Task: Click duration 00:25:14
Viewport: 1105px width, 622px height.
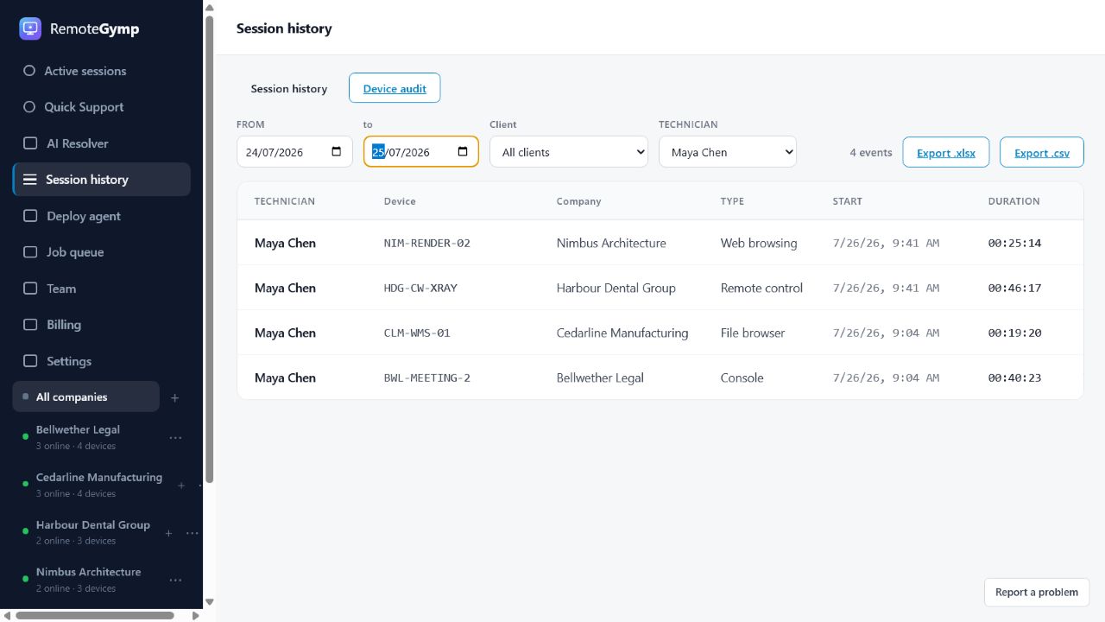Action: (1015, 243)
